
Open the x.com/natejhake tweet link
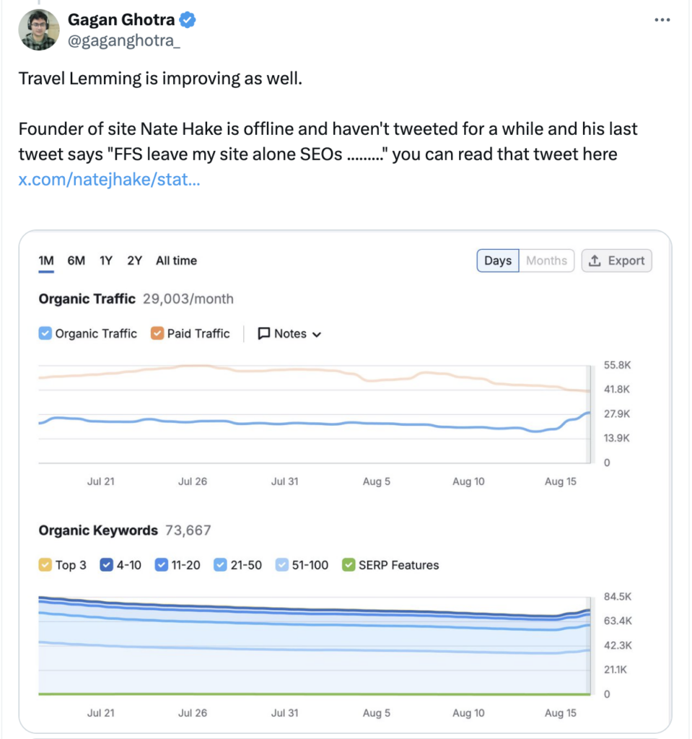(x=109, y=179)
